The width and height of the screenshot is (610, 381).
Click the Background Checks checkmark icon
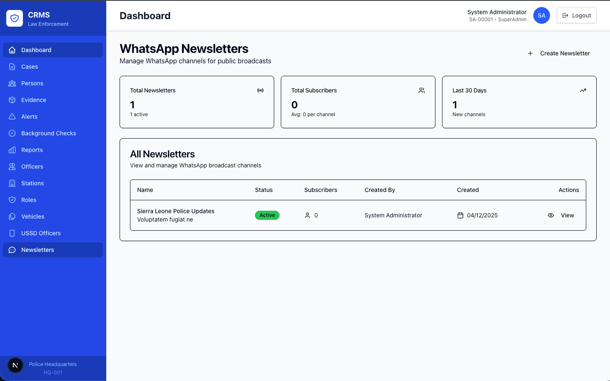coord(12,133)
